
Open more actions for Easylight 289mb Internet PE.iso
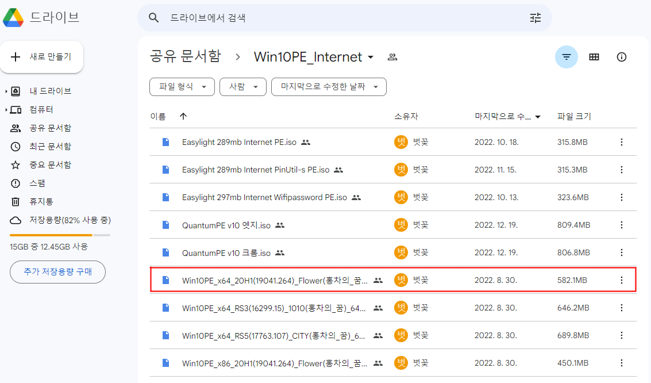coord(622,142)
